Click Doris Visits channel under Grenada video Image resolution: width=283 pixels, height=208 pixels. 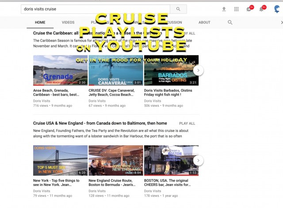42,101
